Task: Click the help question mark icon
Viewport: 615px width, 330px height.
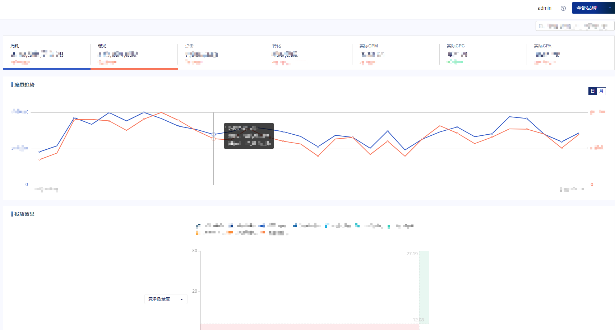Action: click(x=563, y=8)
